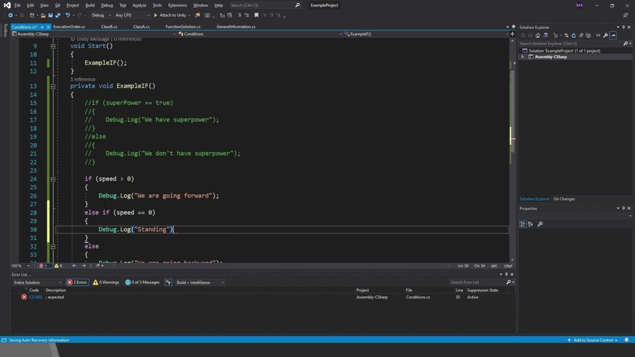Open Properties via wrench icon in Solution Explorer

605,36
